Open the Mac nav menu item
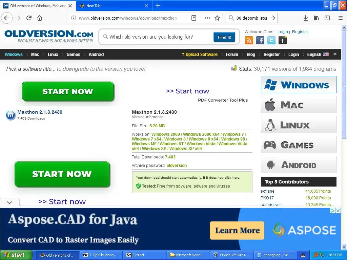The width and height of the screenshot is (347, 260). click(35, 55)
